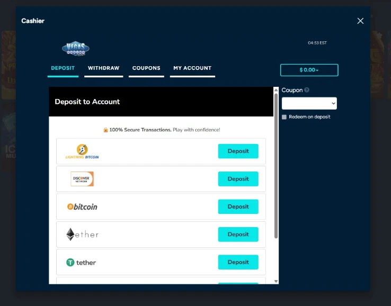Switch to the Withdraw tab
The image size is (391, 306).
coord(104,68)
